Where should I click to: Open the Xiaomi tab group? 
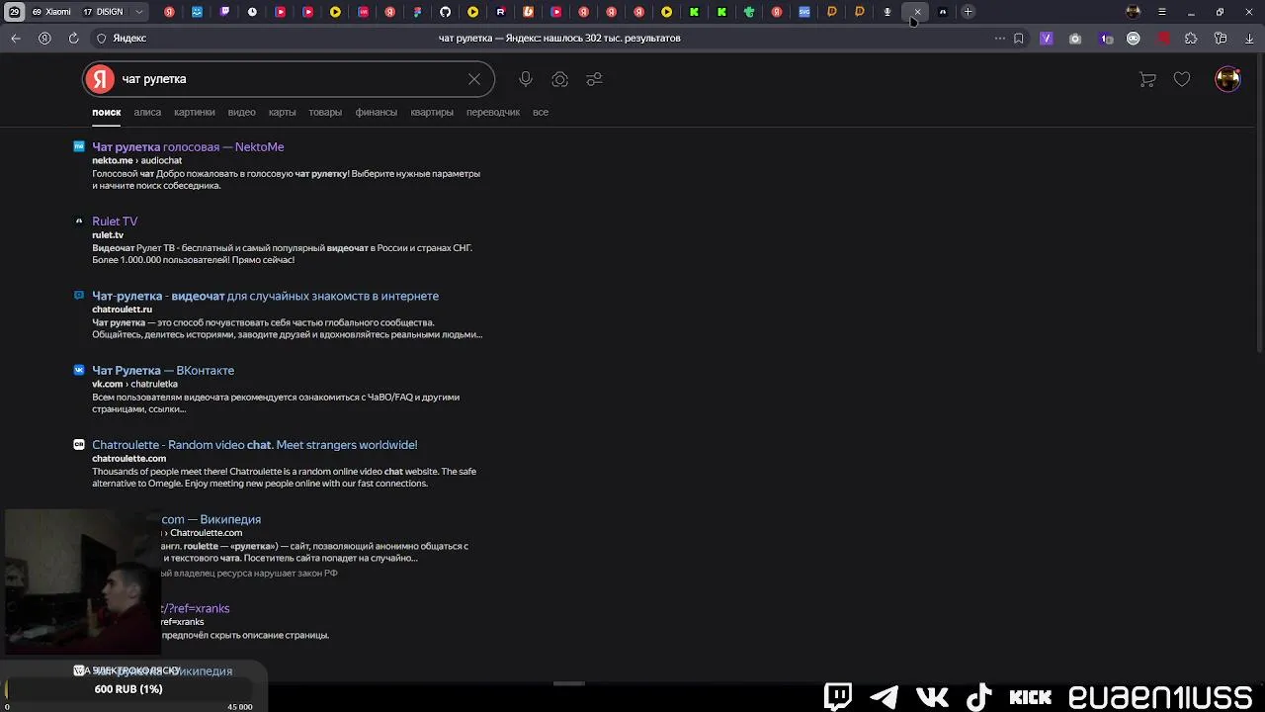click(52, 12)
